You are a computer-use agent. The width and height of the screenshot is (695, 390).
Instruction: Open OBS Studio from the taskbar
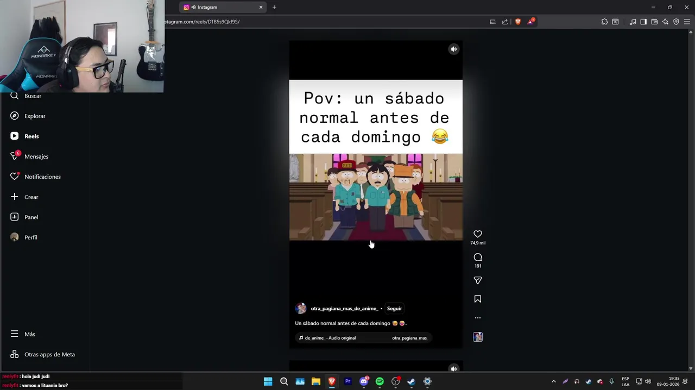tap(396, 381)
